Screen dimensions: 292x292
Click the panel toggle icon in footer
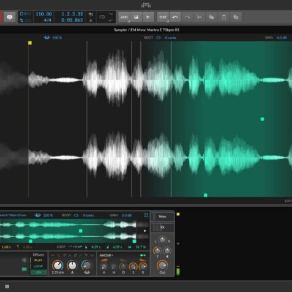click(x=7, y=286)
